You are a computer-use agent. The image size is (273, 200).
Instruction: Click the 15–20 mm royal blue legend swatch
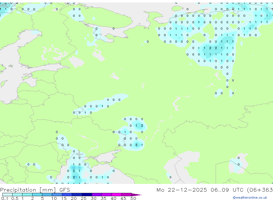pos(67,195)
